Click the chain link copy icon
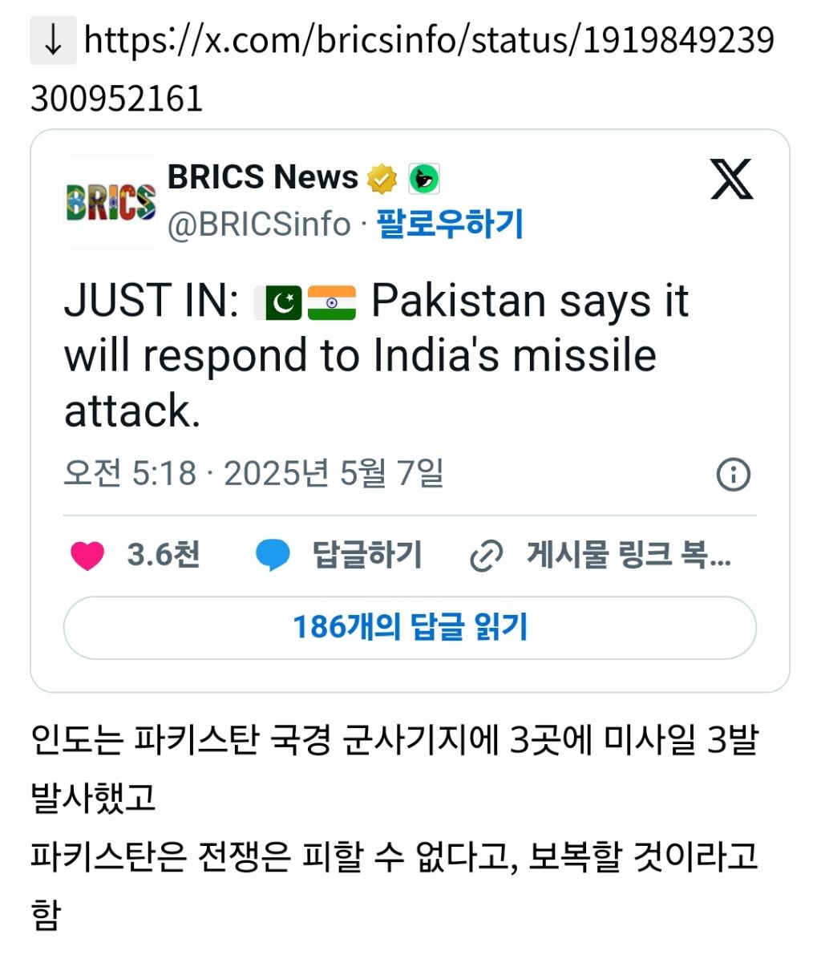 coord(486,556)
